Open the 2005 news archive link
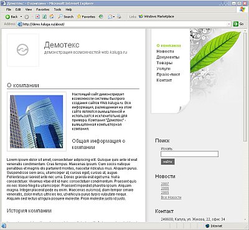This screenshot has width=249, height=230. click(165, 193)
